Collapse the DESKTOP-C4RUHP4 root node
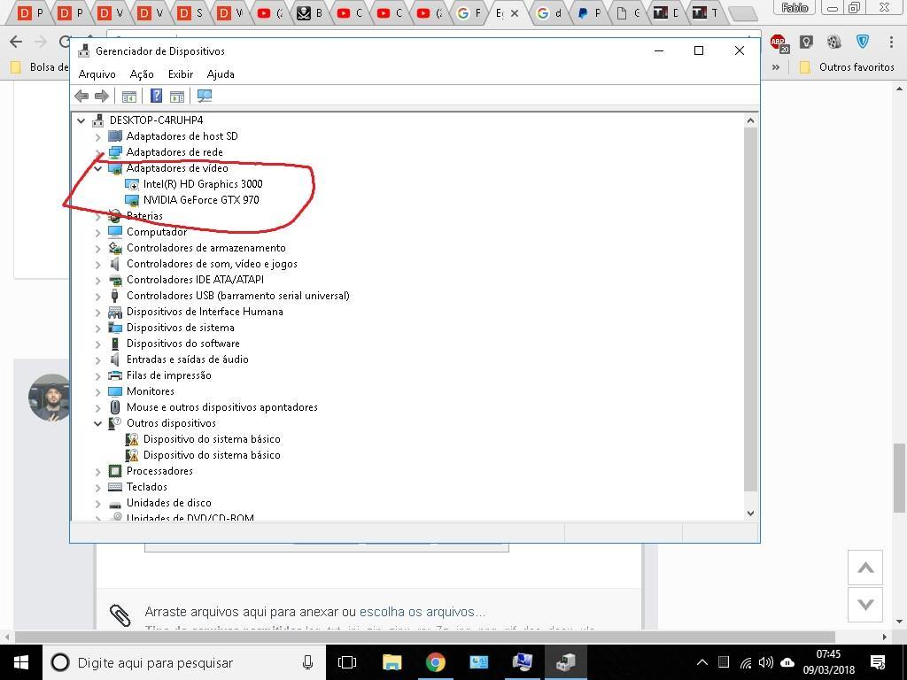This screenshot has width=907, height=680. [x=81, y=120]
